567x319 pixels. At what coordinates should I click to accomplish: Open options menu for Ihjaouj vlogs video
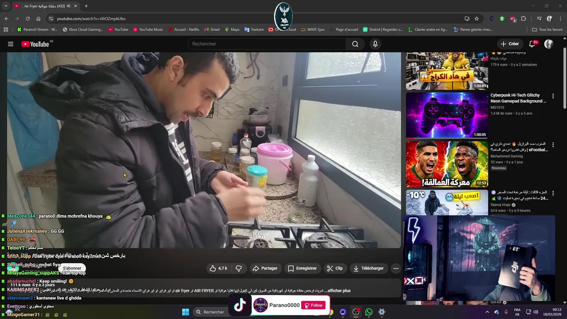pyautogui.click(x=553, y=194)
